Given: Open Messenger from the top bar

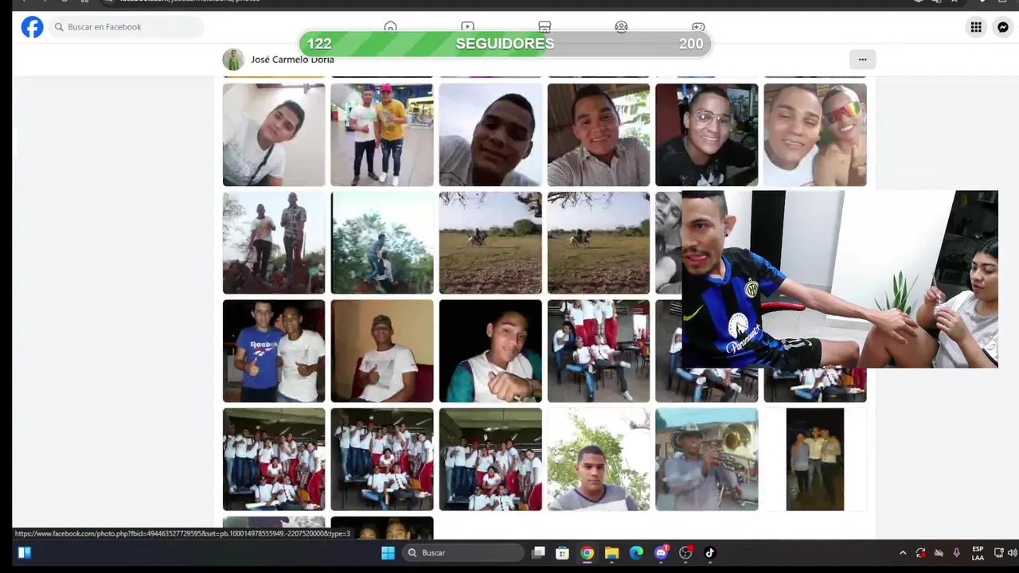Looking at the screenshot, I should click(x=1003, y=27).
